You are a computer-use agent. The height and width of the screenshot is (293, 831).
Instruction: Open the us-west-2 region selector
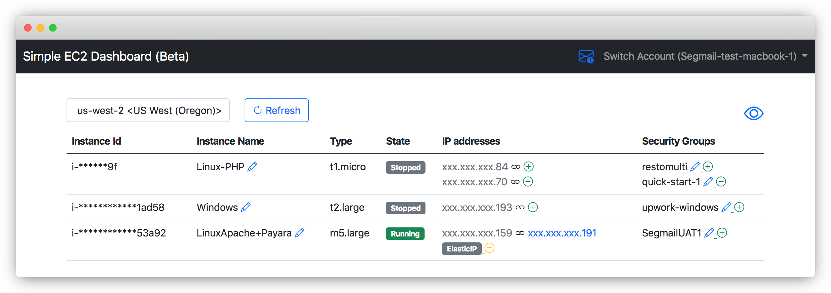(x=148, y=110)
